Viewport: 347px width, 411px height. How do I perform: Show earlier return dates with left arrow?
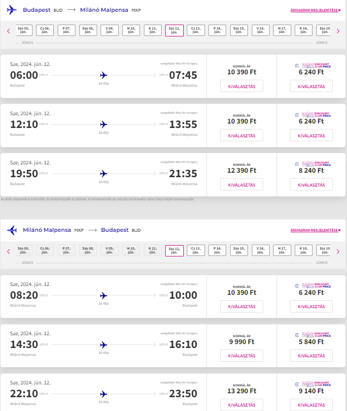click(x=8, y=252)
